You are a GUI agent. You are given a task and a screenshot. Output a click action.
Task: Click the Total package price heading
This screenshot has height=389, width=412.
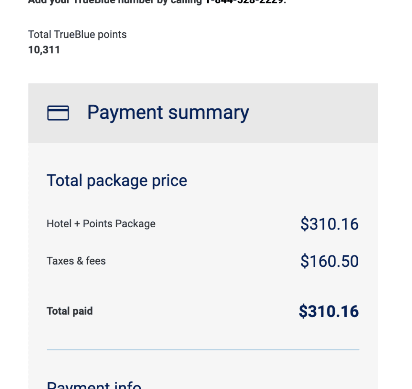click(117, 181)
